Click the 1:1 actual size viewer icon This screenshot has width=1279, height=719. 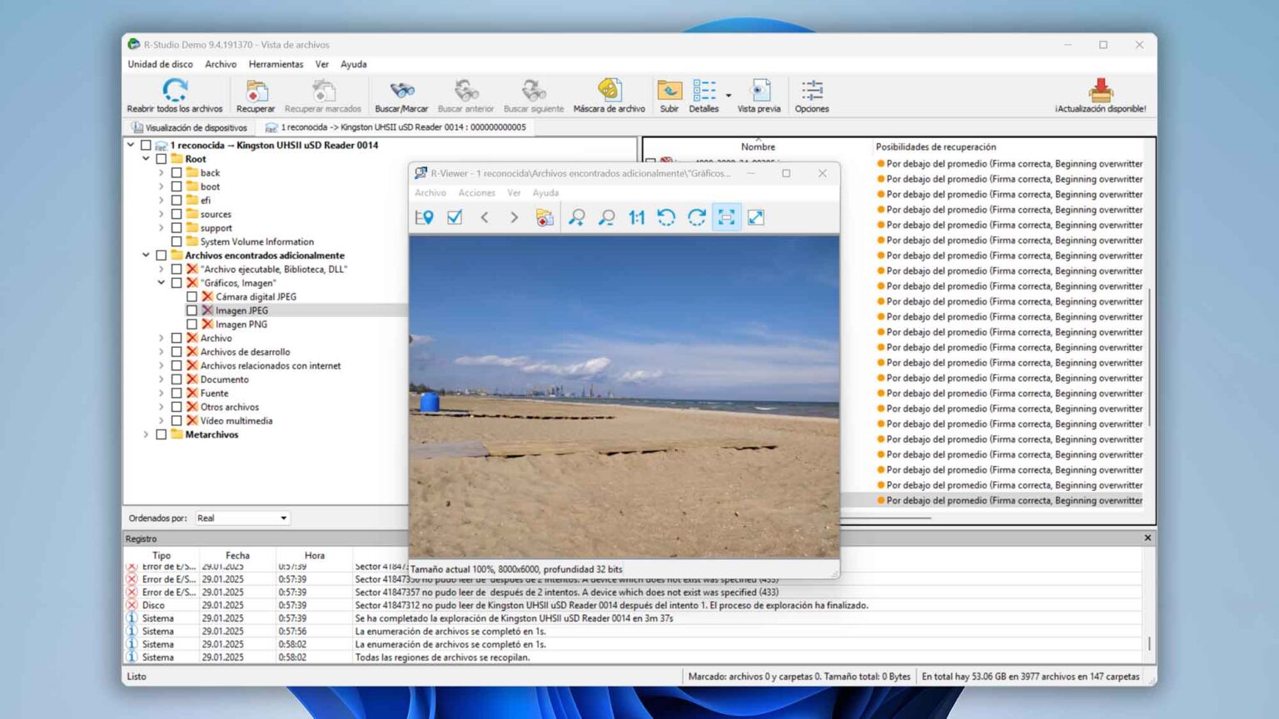click(x=636, y=217)
